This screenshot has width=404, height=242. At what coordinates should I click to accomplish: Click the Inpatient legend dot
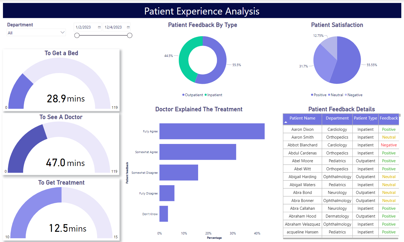pos(206,95)
